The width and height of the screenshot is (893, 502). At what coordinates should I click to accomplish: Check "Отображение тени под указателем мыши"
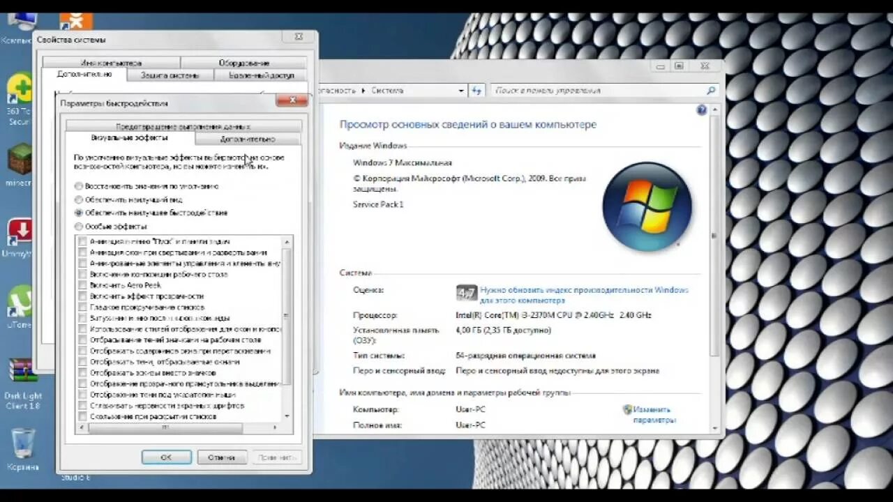tap(82, 395)
